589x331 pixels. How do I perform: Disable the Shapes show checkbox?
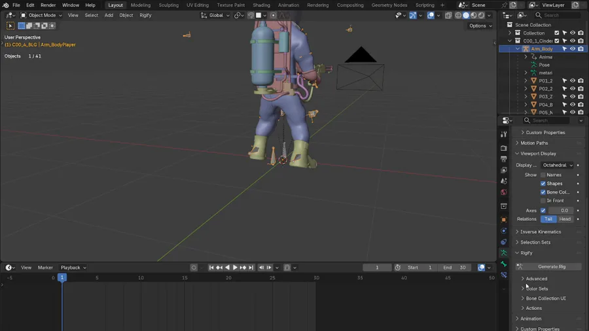point(543,184)
